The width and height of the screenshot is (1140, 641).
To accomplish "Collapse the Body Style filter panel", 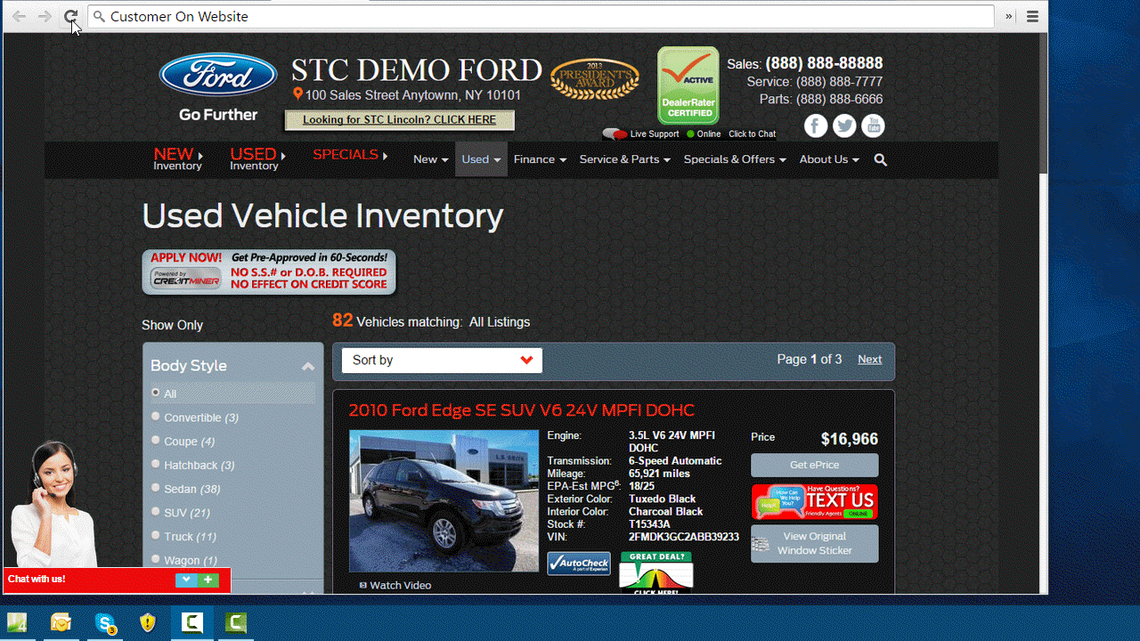I will tap(308, 367).
